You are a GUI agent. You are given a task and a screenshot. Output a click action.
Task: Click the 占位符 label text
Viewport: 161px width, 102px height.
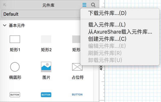(78, 77)
